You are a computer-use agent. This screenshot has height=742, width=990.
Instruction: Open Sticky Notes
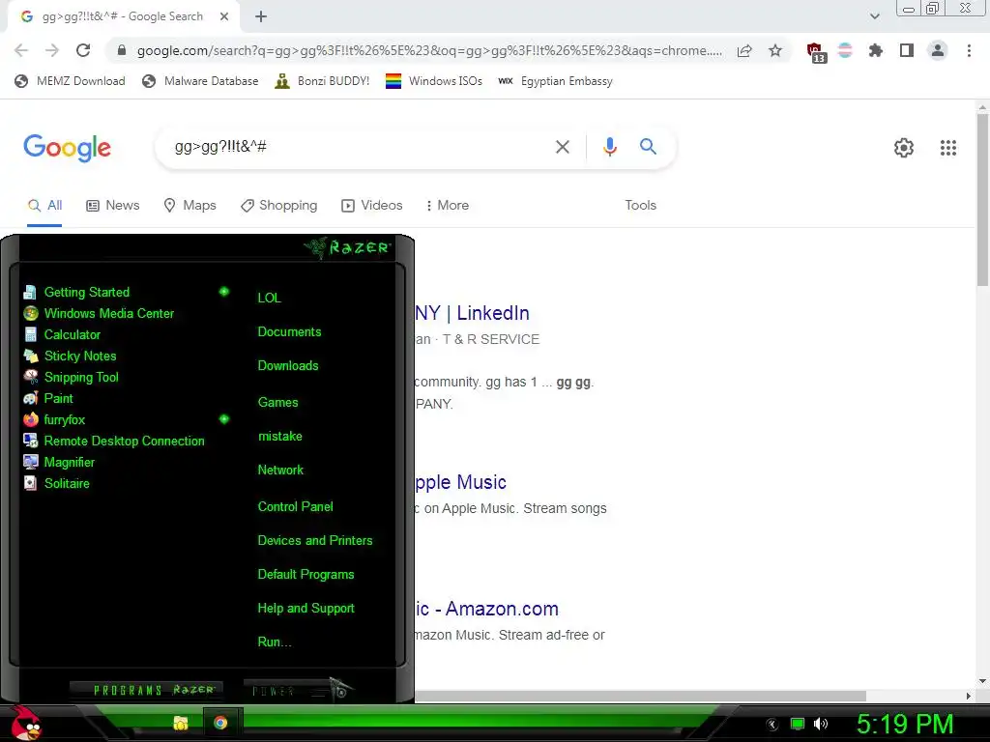[70, 356]
